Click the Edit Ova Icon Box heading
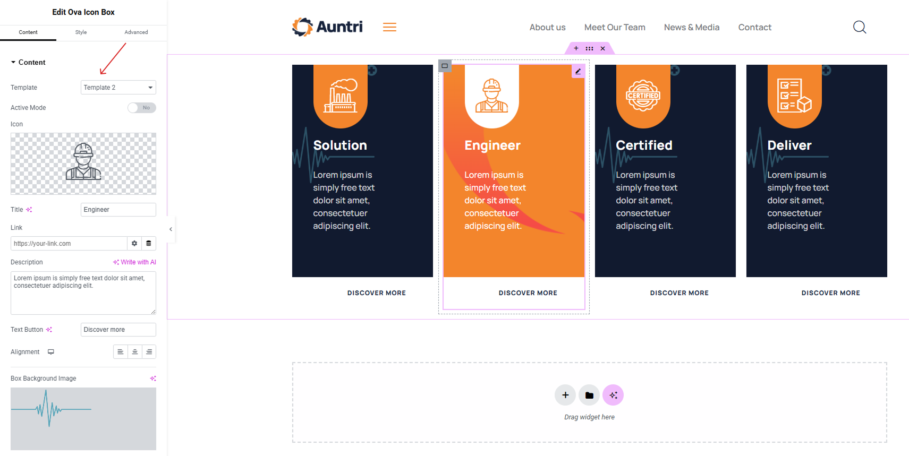Image resolution: width=909 pixels, height=456 pixels. (x=83, y=12)
